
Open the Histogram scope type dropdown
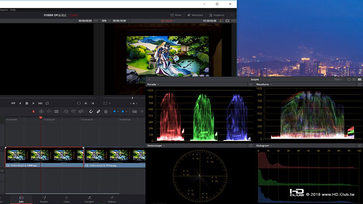(x=264, y=145)
